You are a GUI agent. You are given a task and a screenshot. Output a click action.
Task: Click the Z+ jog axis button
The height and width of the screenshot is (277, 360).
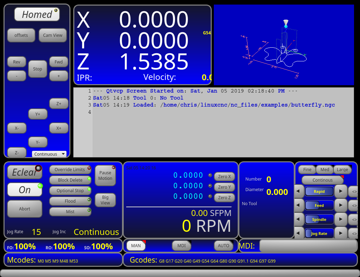click(x=59, y=103)
